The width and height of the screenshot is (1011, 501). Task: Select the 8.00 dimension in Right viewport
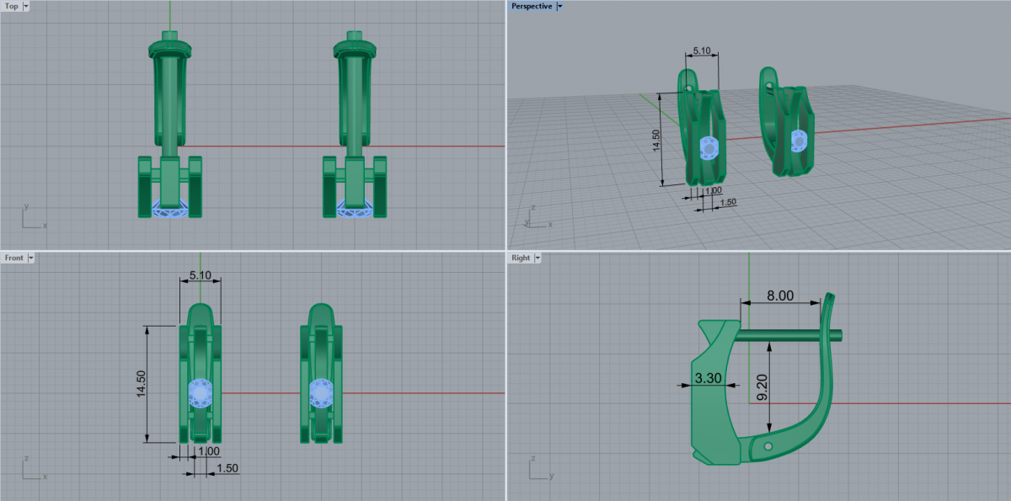[779, 296]
